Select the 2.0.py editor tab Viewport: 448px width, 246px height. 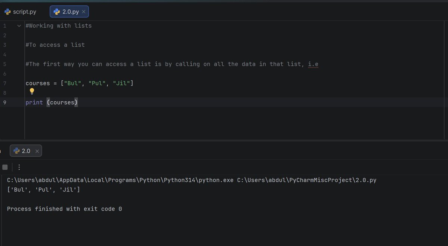[x=69, y=12]
